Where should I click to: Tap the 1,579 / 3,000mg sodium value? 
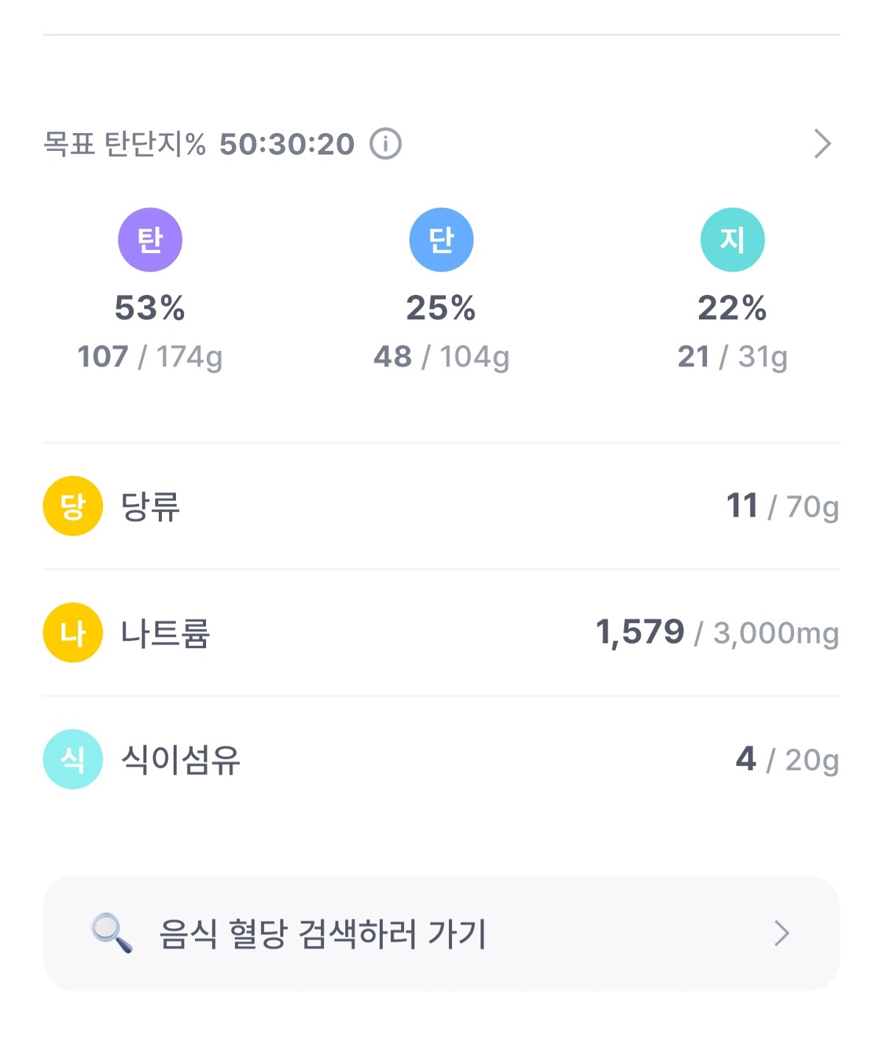click(x=717, y=633)
